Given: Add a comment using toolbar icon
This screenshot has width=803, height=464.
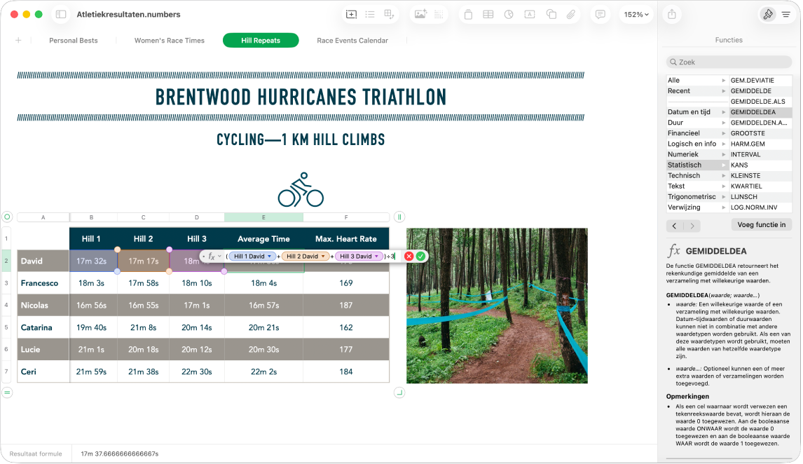Looking at the screenshot, I should tap(600, 14).
